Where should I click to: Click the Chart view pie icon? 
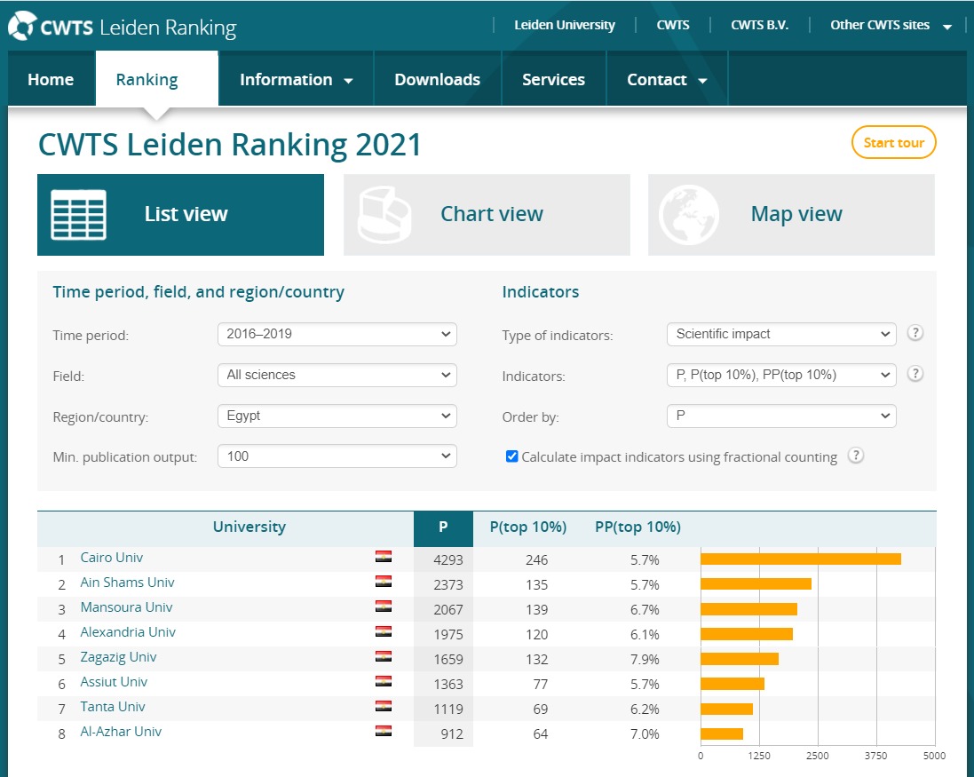pos(385,215)
